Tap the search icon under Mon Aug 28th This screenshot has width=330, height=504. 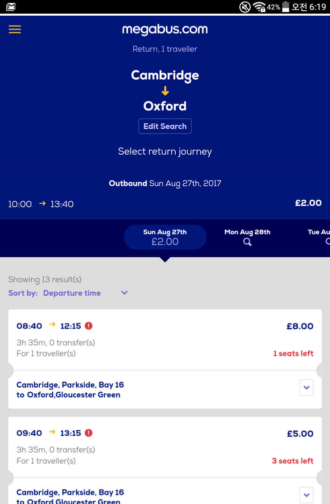click(247, 242)
